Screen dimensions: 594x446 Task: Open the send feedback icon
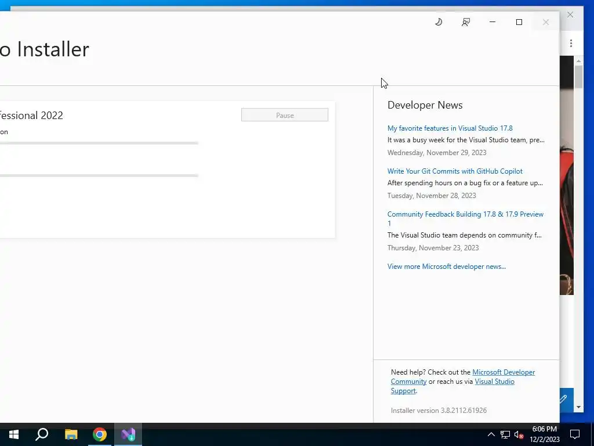pos(466,22)
